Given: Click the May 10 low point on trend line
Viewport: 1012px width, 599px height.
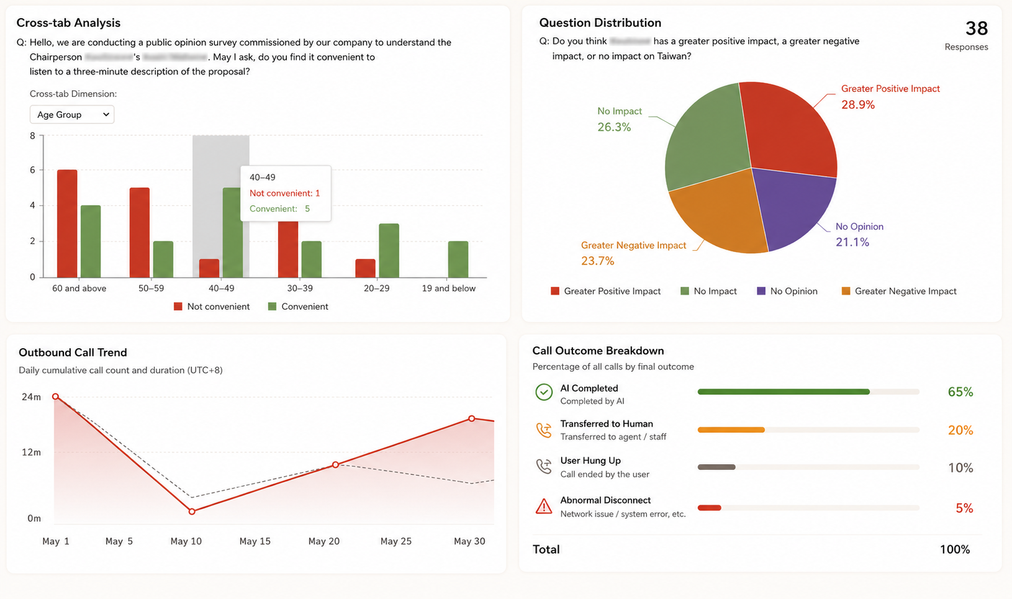Looking at the screenshot, I should [192, 511].
